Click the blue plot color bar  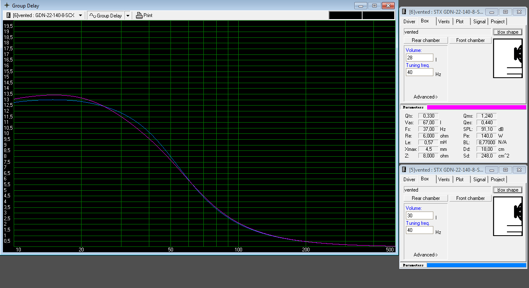(477, 265)
